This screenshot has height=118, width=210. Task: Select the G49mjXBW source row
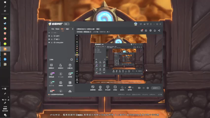pyautogui.click(x=61, y=42)
